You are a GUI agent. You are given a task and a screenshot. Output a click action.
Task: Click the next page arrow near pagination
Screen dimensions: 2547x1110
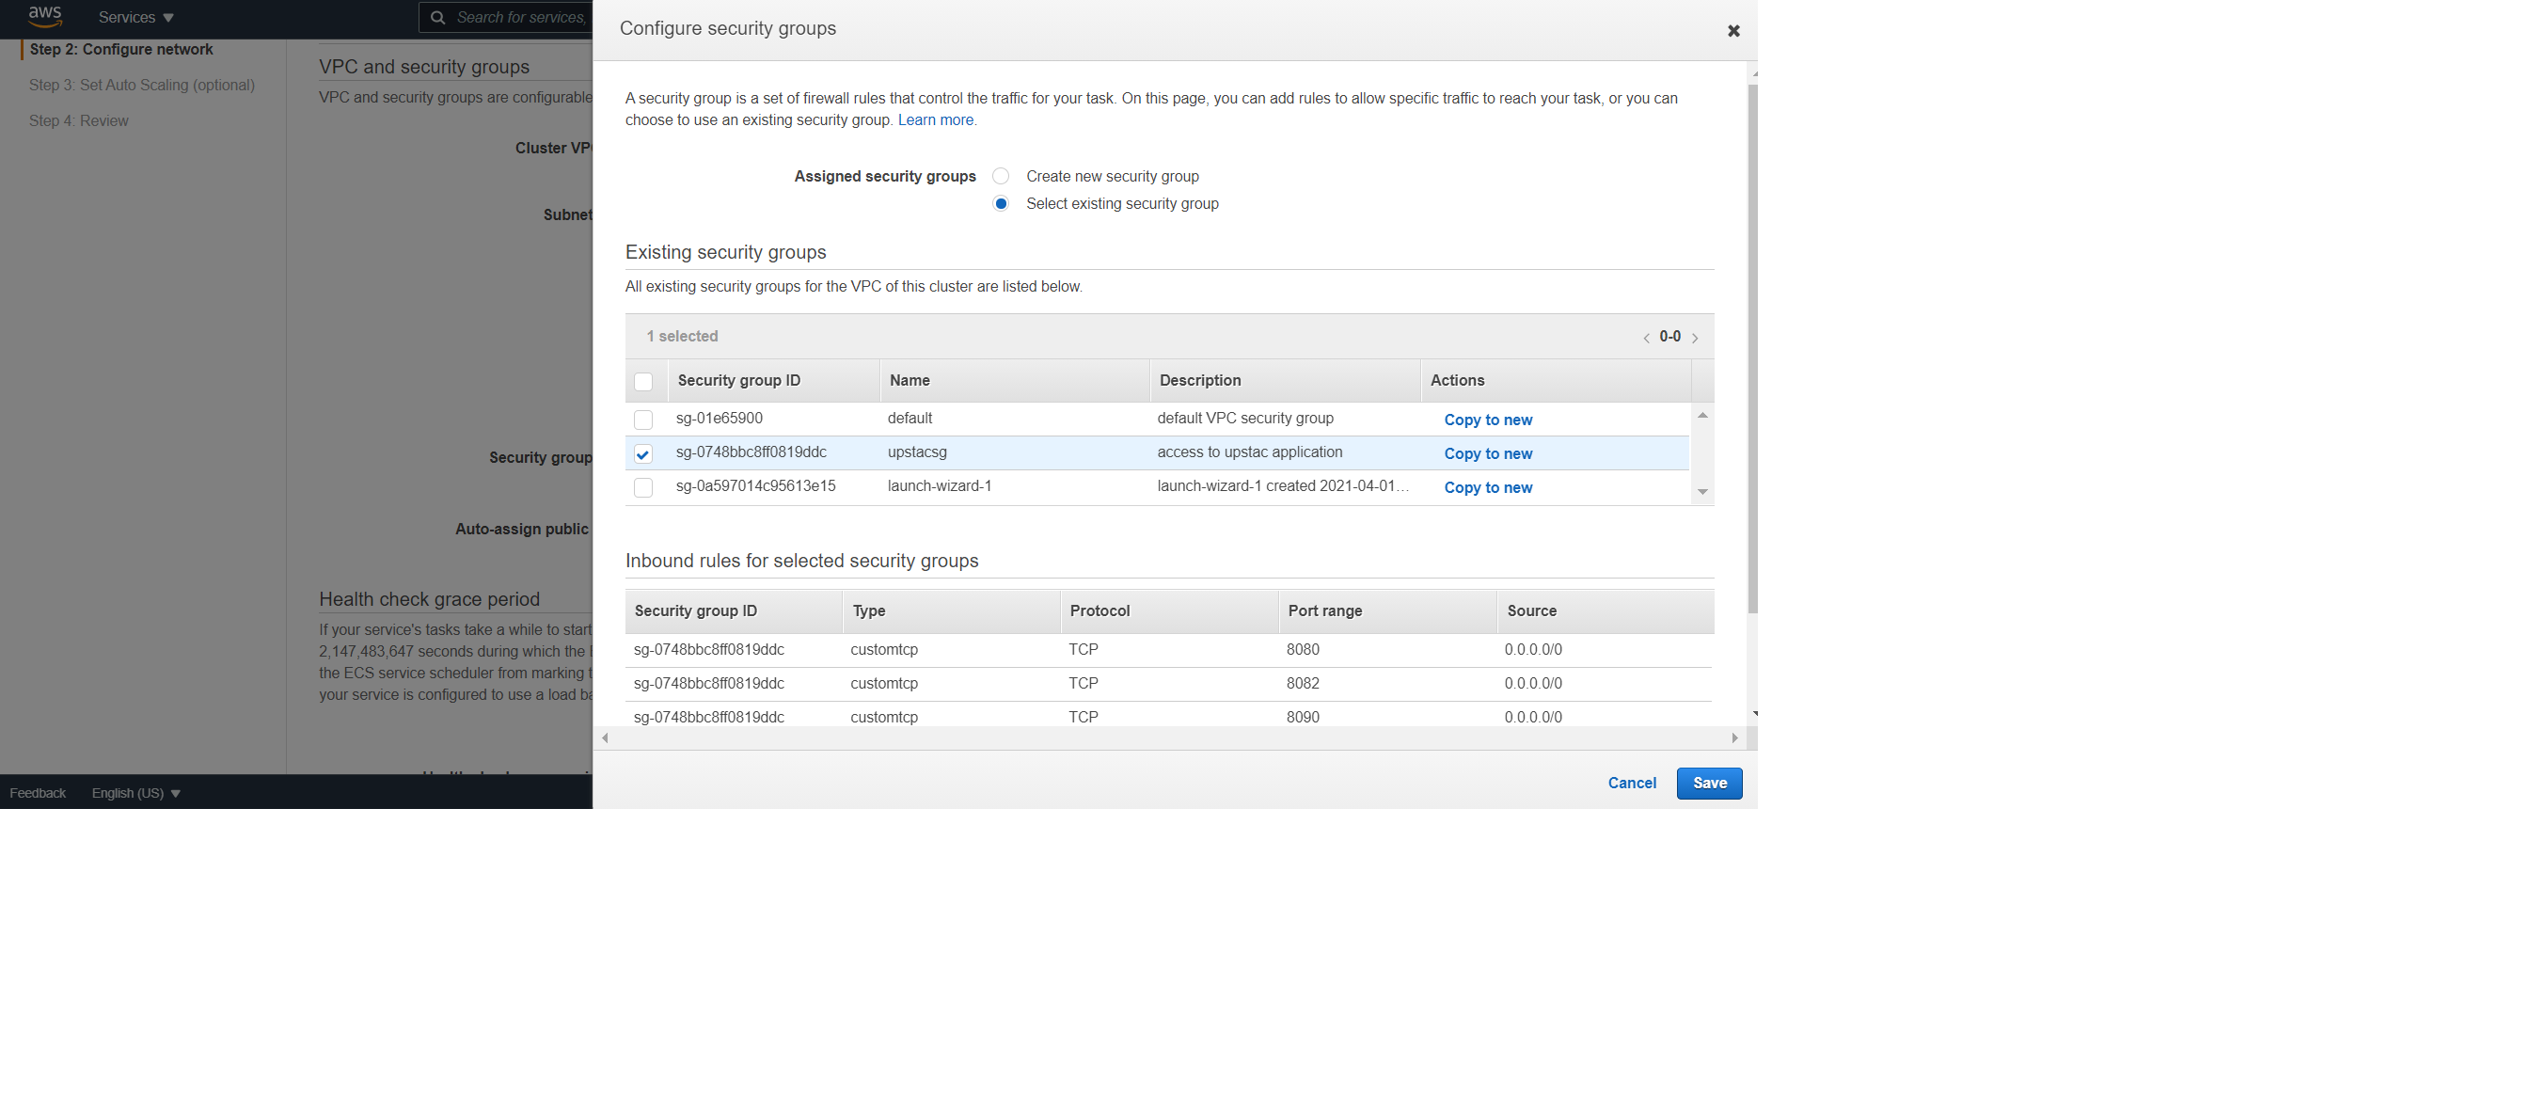pos(1695,338)
